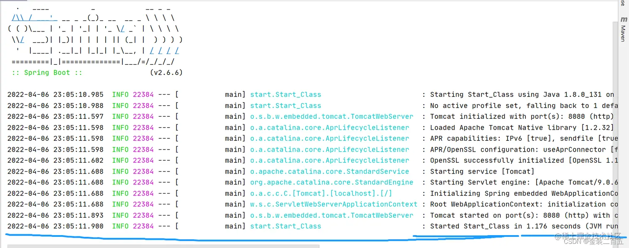Click the ':: Spring Boot ::' banner text

click(47, 73)
